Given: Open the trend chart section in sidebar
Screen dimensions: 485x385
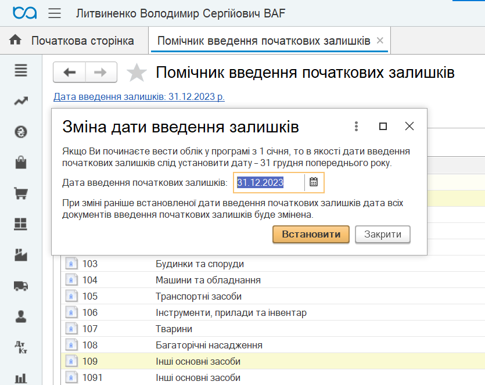Looking at the screenshot, I should [21, 101].
